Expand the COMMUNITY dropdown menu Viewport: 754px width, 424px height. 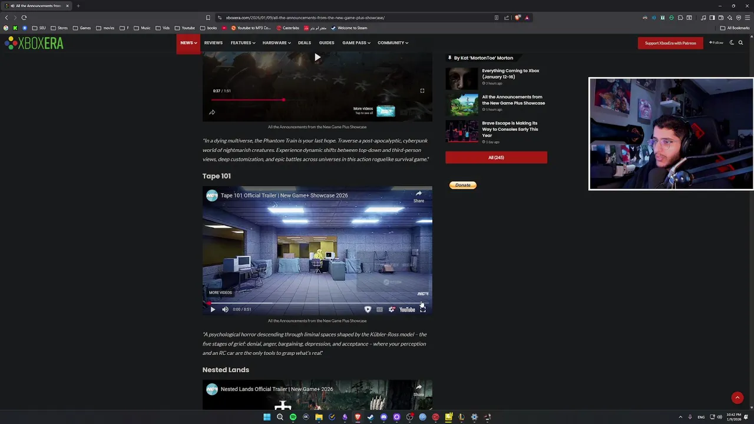(x=393, y=42)
